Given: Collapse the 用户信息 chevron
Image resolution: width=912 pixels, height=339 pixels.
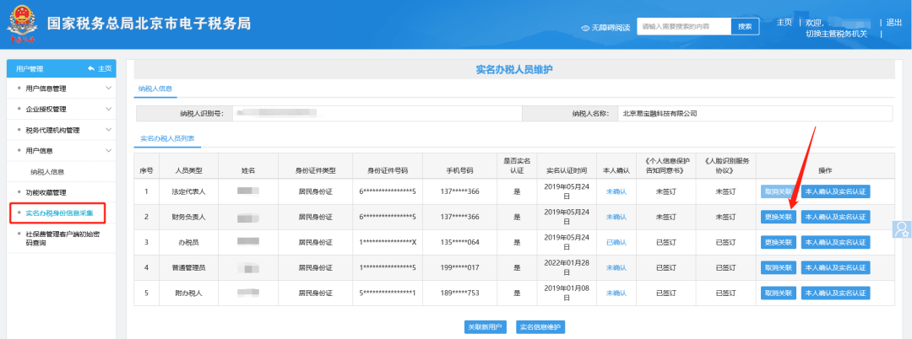Looking at the screenshot, I should [x=108, y=151].
